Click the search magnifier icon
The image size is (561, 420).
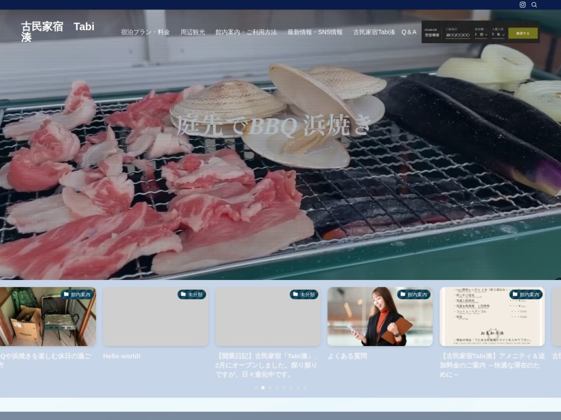534,5
